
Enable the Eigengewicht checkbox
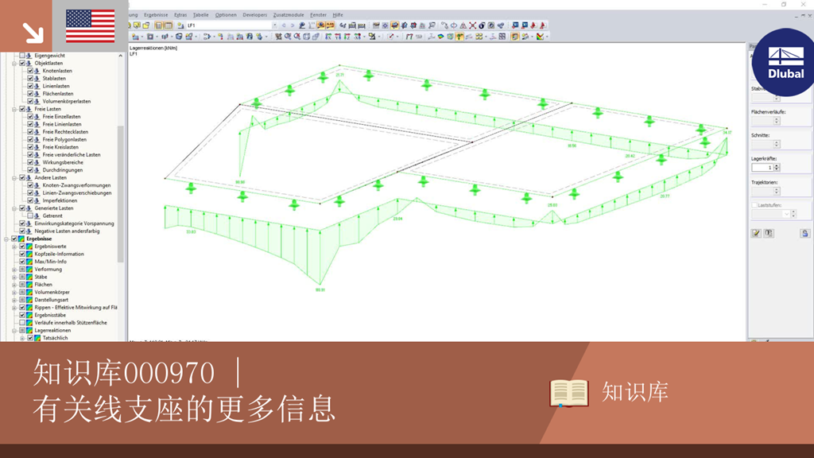(21, 55)
